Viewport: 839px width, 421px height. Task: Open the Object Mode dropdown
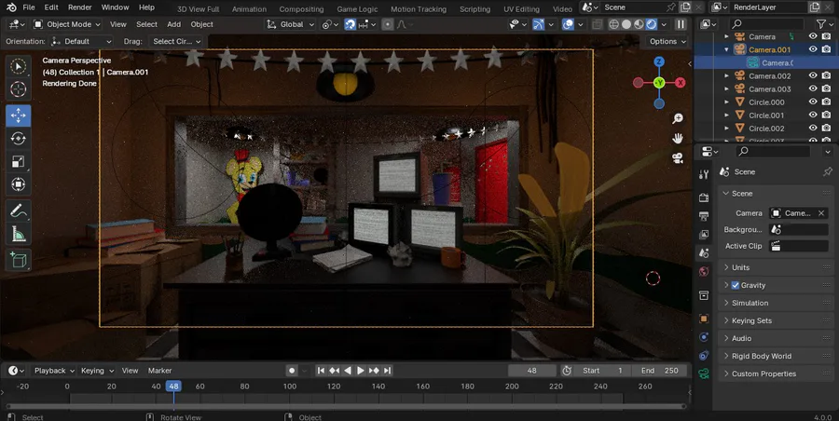click(x=67, y=24)
